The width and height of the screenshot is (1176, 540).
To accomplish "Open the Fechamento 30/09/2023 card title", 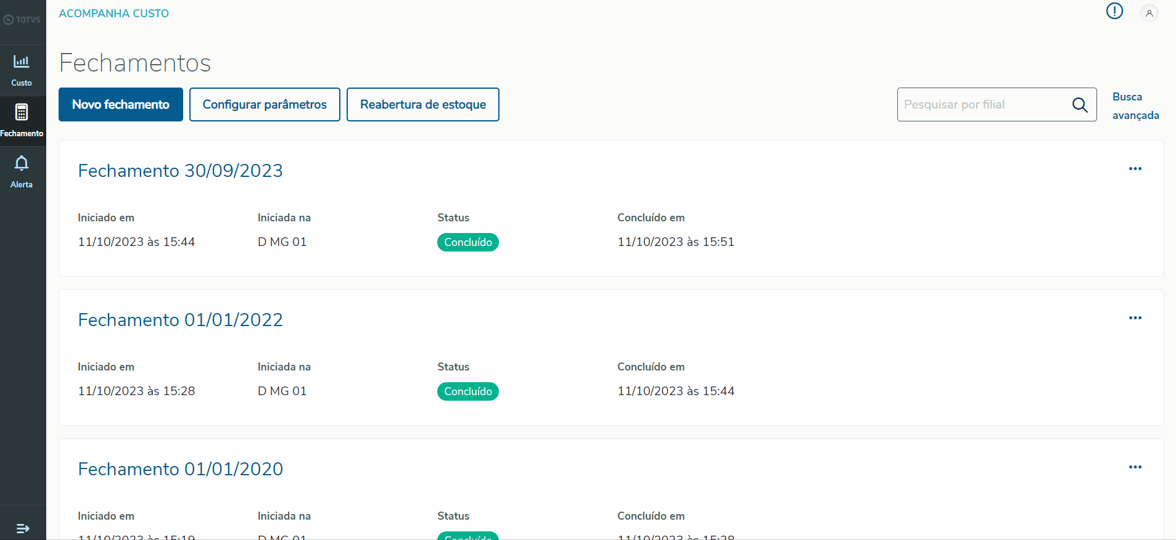I will tap(181, 171).
